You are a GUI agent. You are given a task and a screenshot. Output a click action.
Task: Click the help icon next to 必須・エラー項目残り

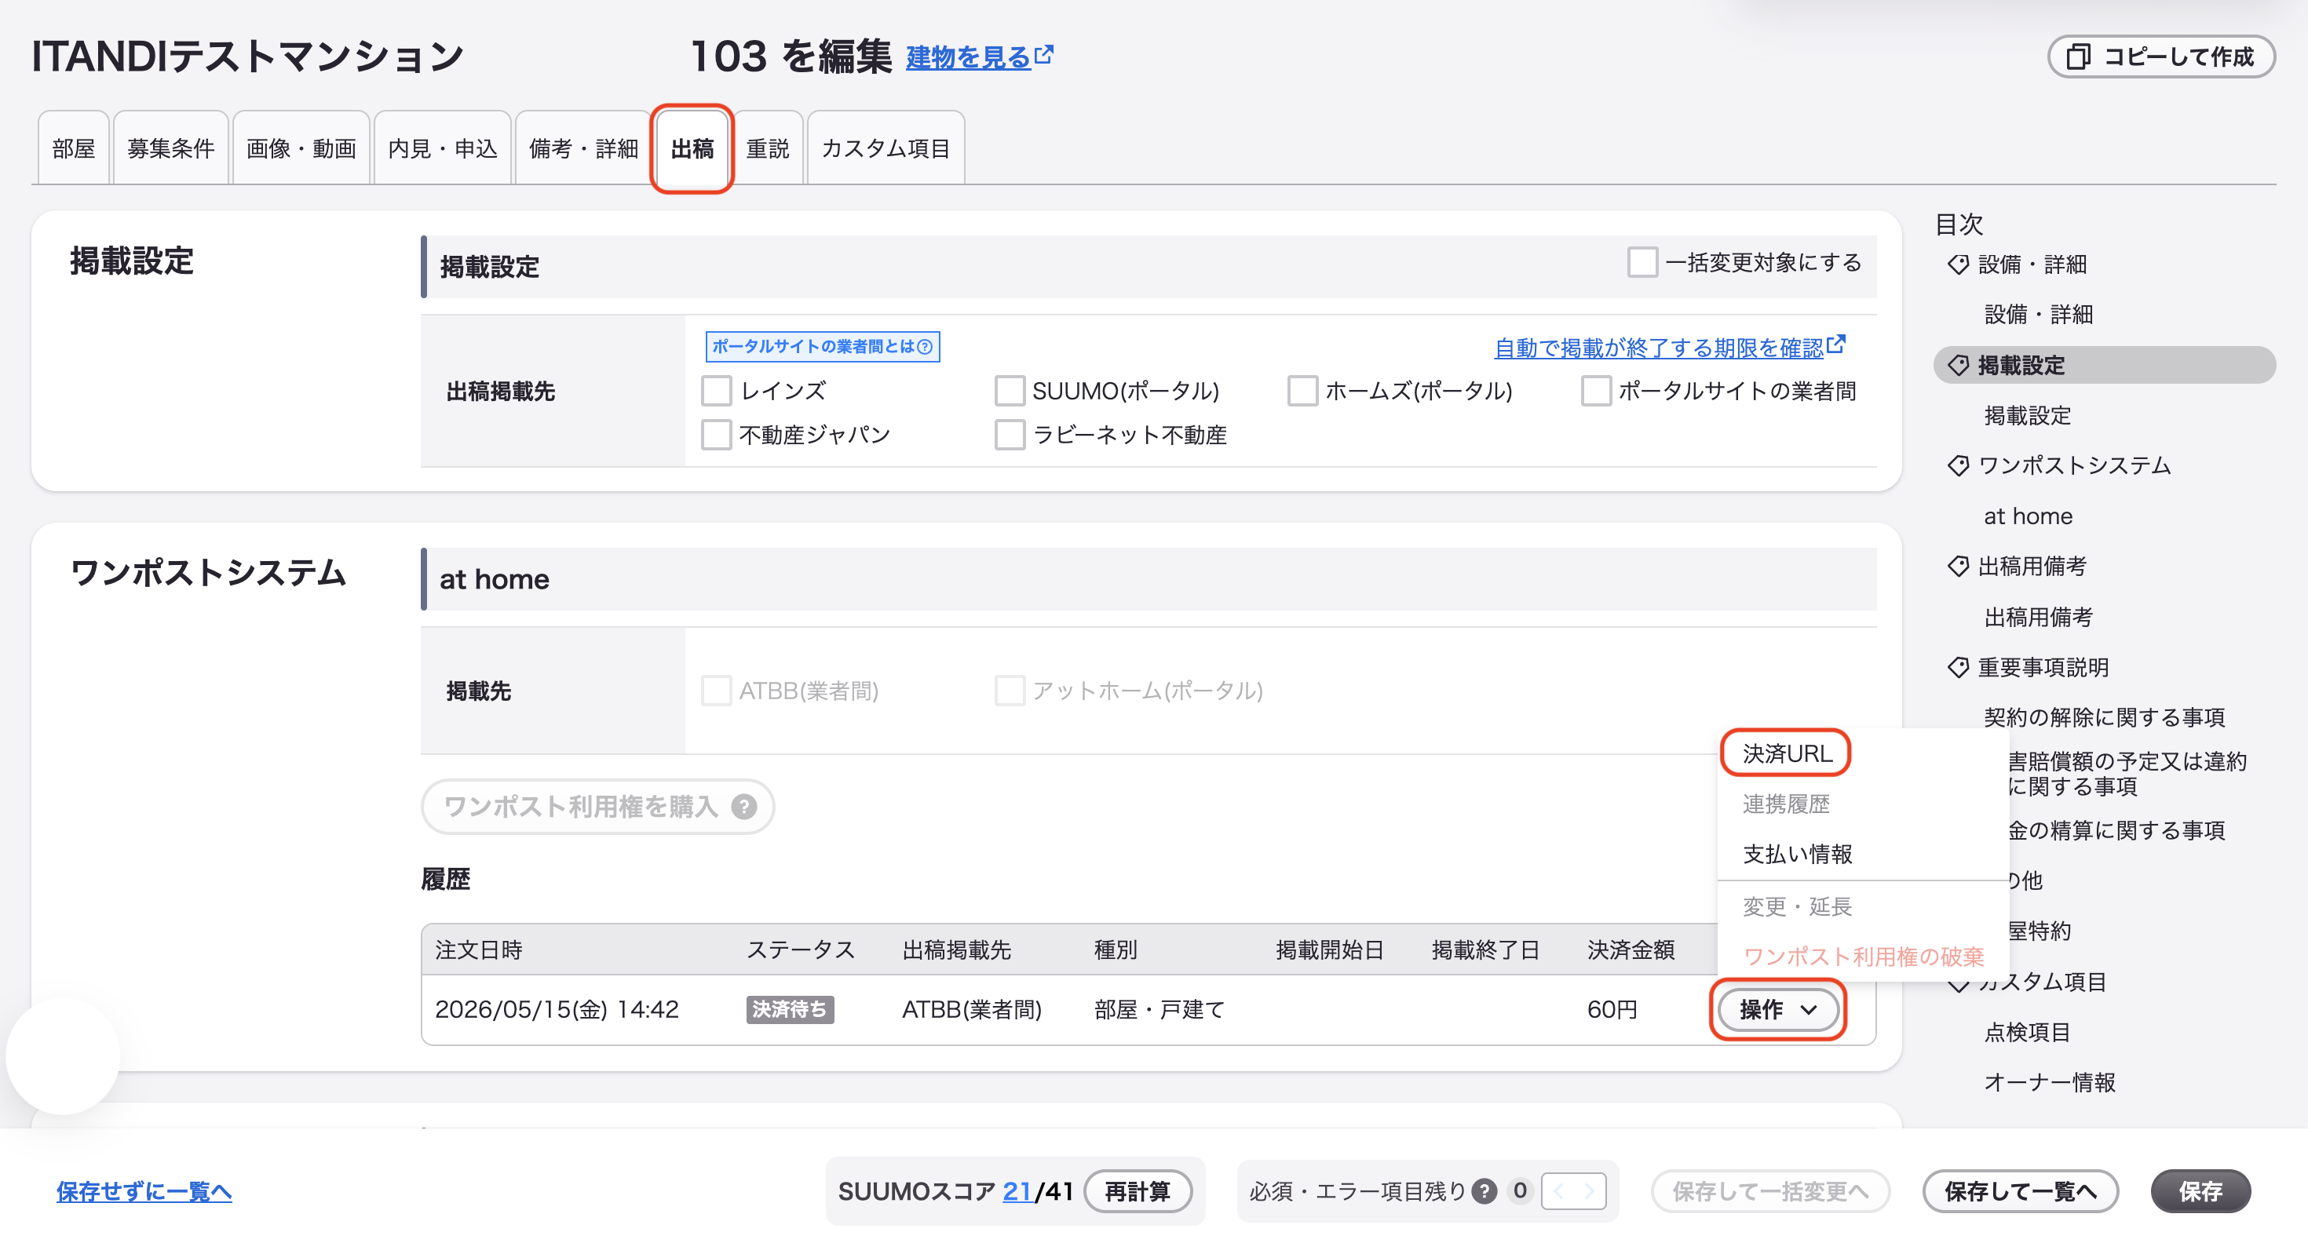1484,1190
